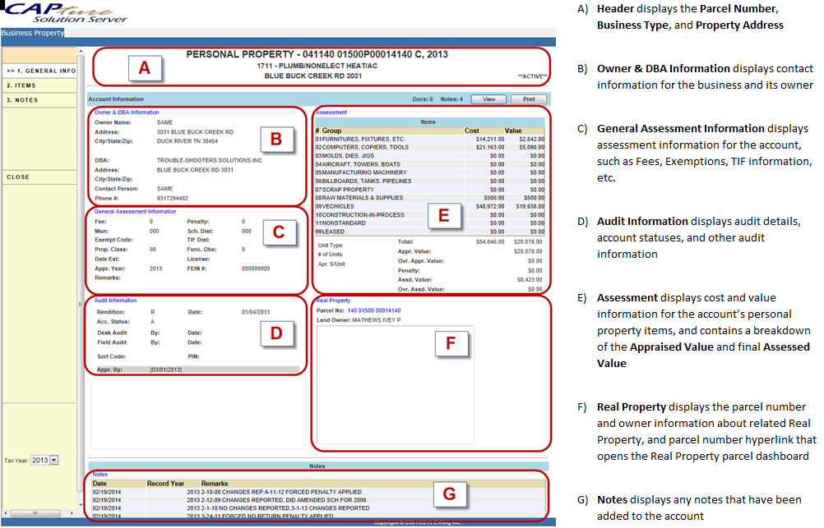Select the 08 RAW MATERIALS & SUPPLIES row
This screenshot has width=824, height=528.
429,198
